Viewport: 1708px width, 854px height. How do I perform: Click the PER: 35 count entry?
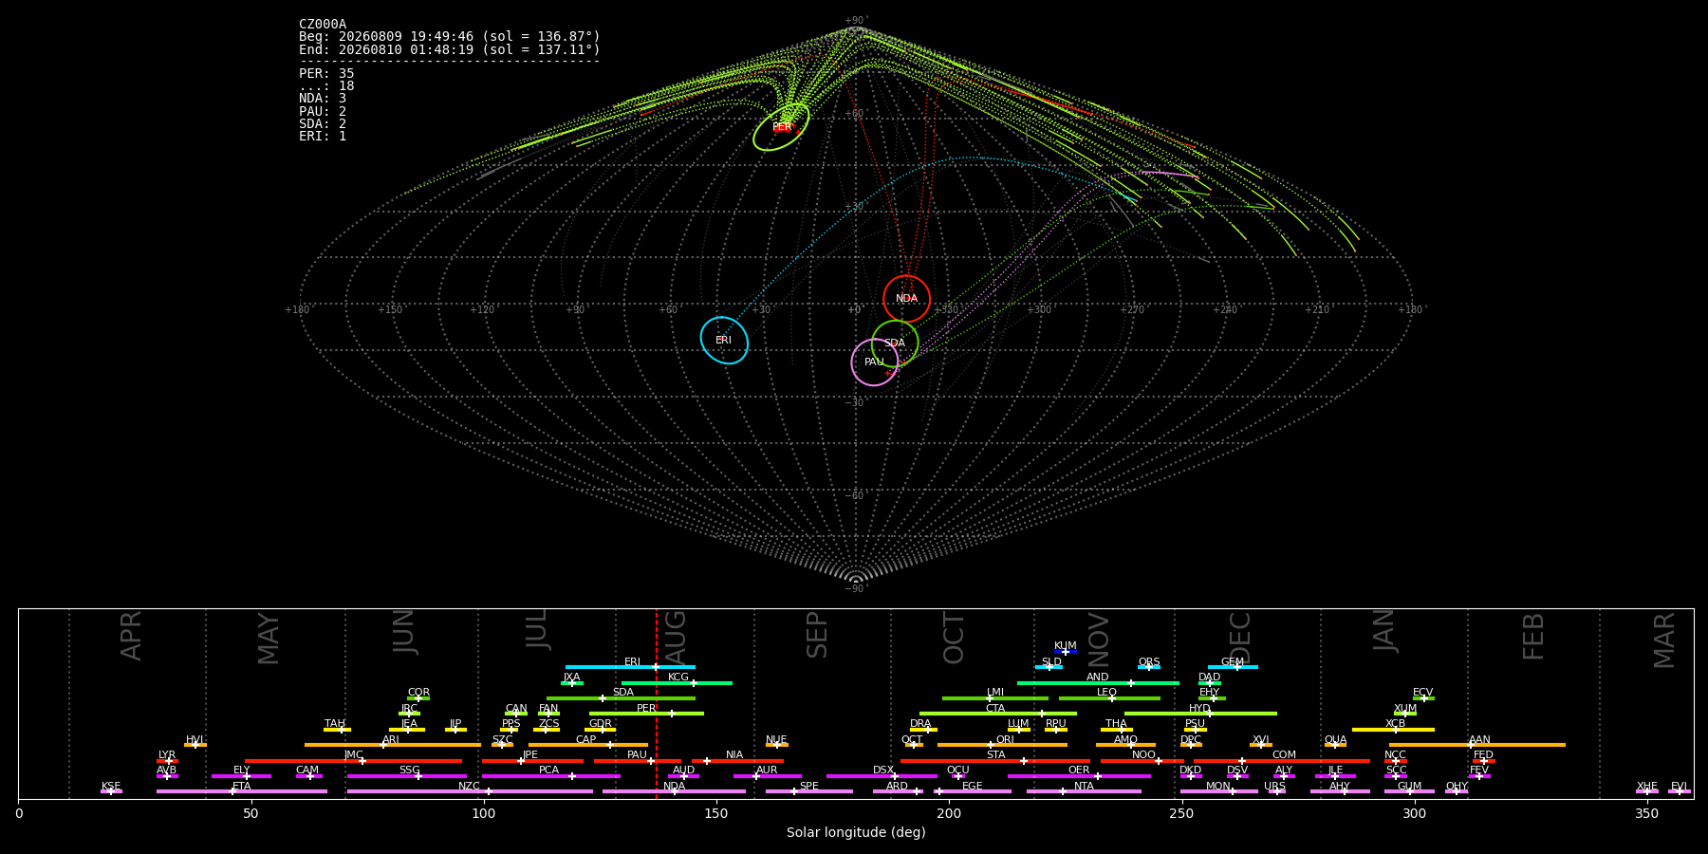tap(326, 74)
